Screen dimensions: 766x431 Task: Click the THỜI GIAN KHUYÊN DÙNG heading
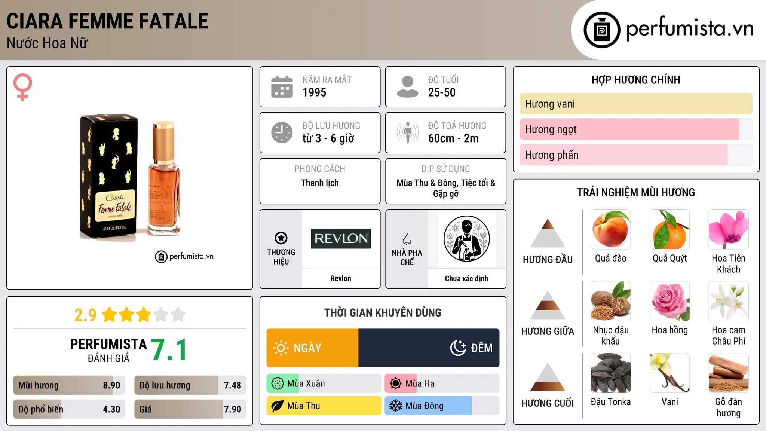coord(383,312)
